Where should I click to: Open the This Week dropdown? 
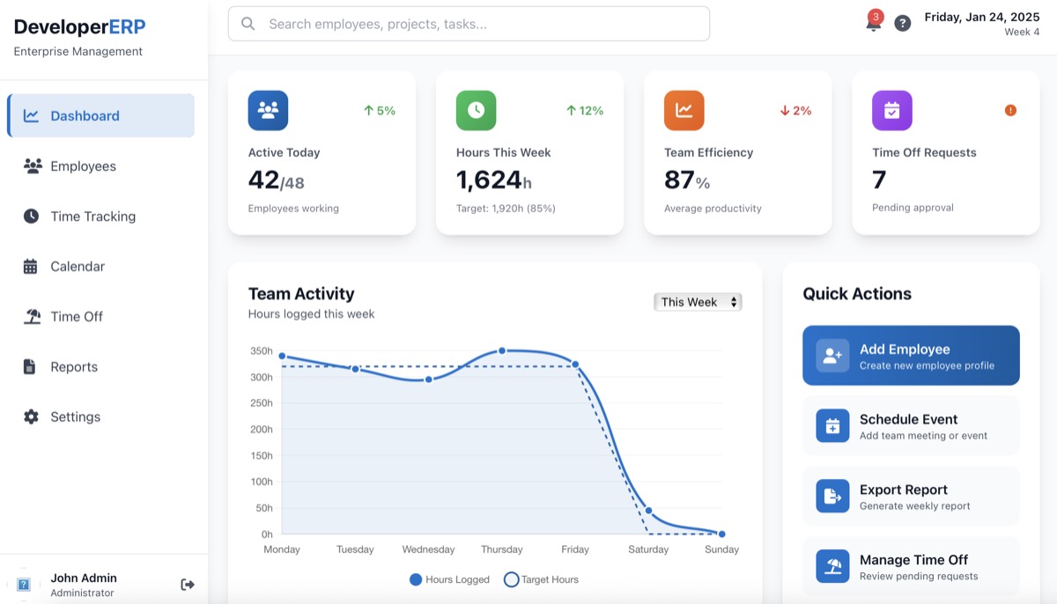pyautogui.click(x=697, y=301)
